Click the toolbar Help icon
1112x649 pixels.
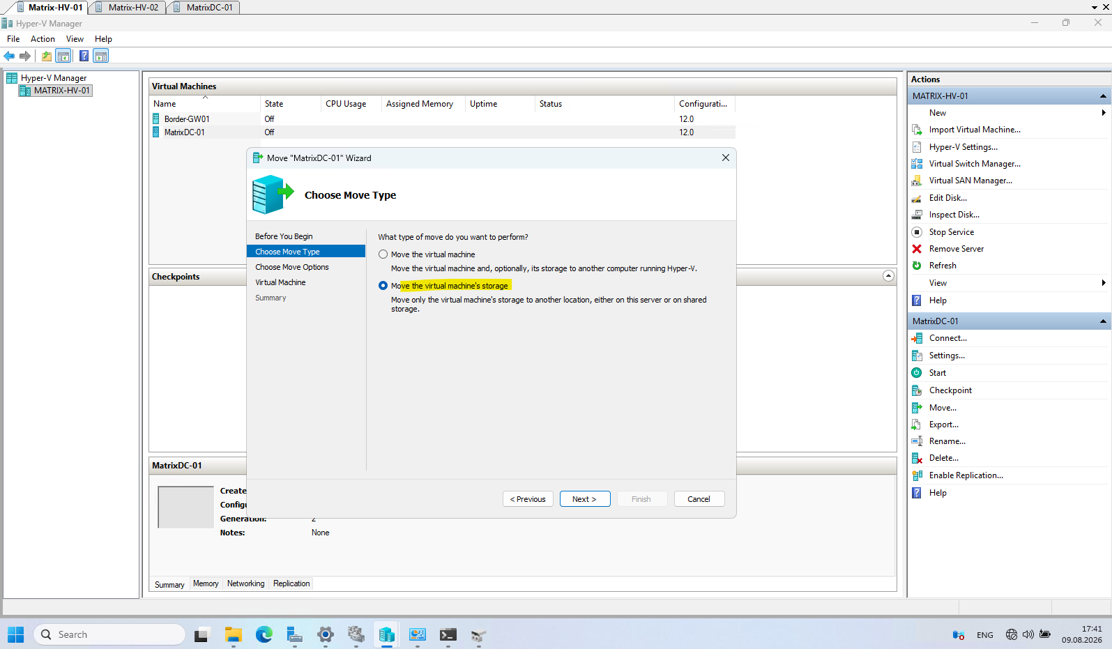tap(84, 56)
